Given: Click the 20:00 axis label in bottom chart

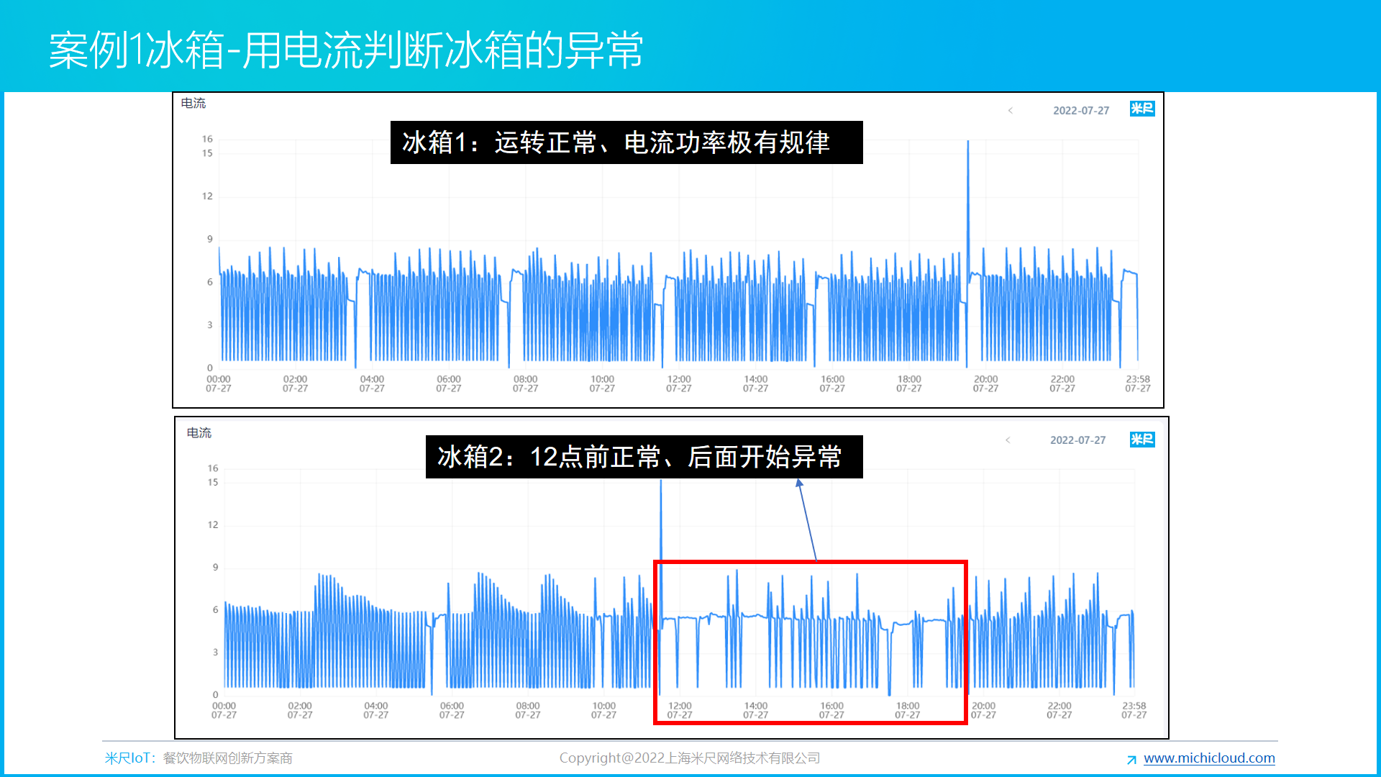Looking at the screenshot, I should click(x=983, y=710).
